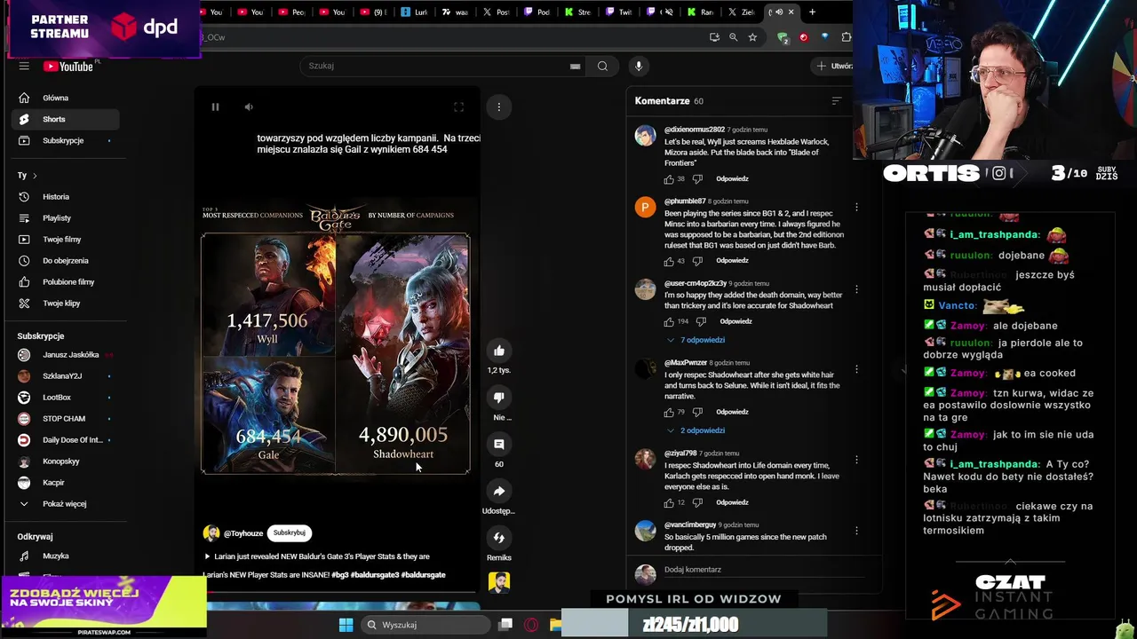
Task: Open the short's three-dot more menu
Action: [x=498, y=107]
